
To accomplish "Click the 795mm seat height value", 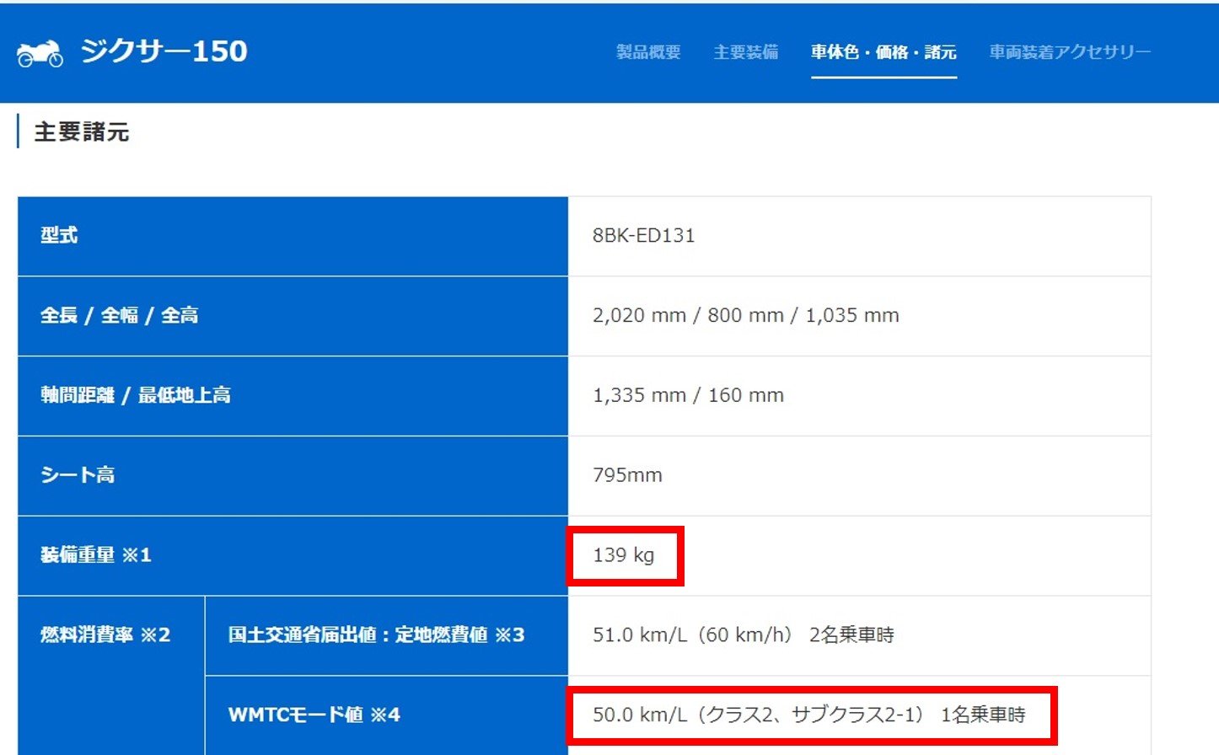I will pyautogui.click(x=627, y=475).
